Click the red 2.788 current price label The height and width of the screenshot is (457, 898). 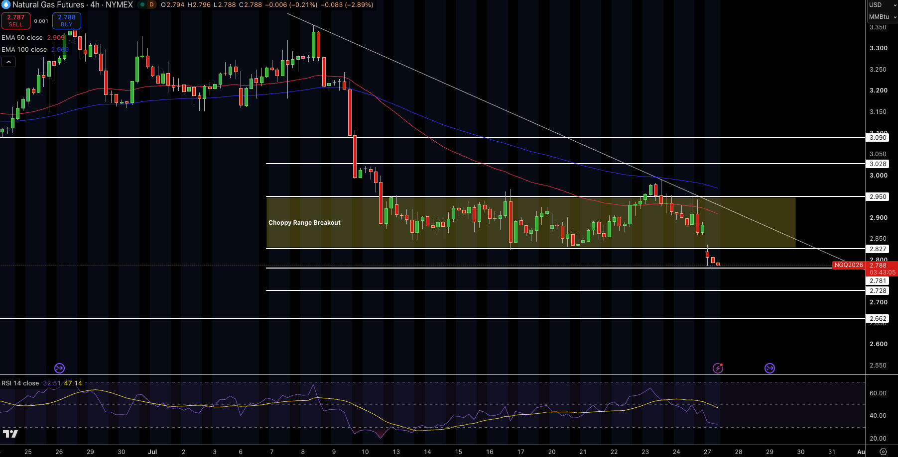(879, 265)
